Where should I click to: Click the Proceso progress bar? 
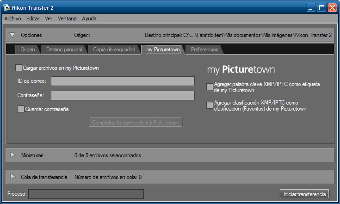point(86,194)
